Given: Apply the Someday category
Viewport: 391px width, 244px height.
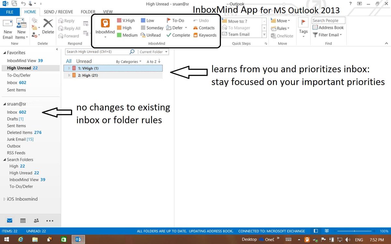Looking at the screenshot, I should click(152, 28).
